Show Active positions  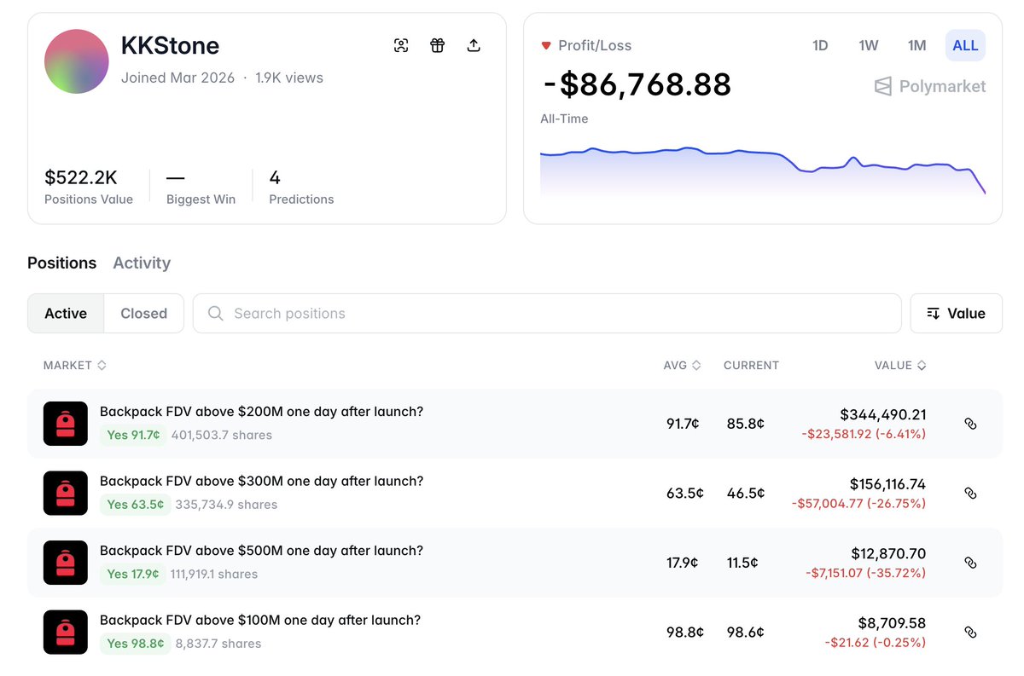66,314
